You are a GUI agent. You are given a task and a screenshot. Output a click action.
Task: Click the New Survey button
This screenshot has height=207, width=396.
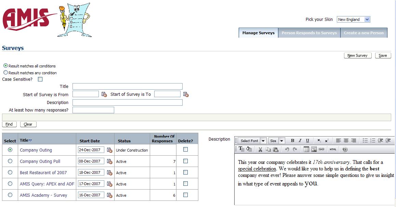[x=357, y=55]
